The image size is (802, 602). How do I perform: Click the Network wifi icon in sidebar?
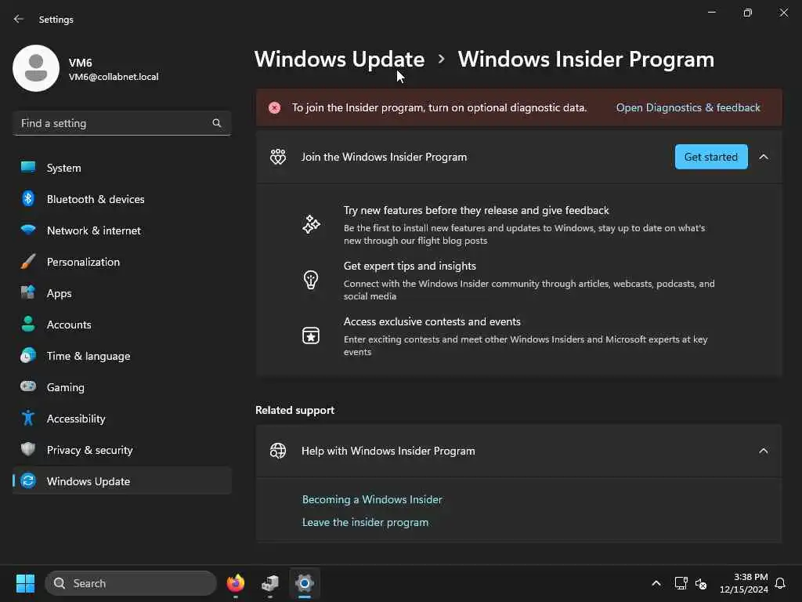(x=28, y=230)
